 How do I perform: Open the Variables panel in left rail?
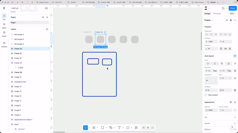4,44
